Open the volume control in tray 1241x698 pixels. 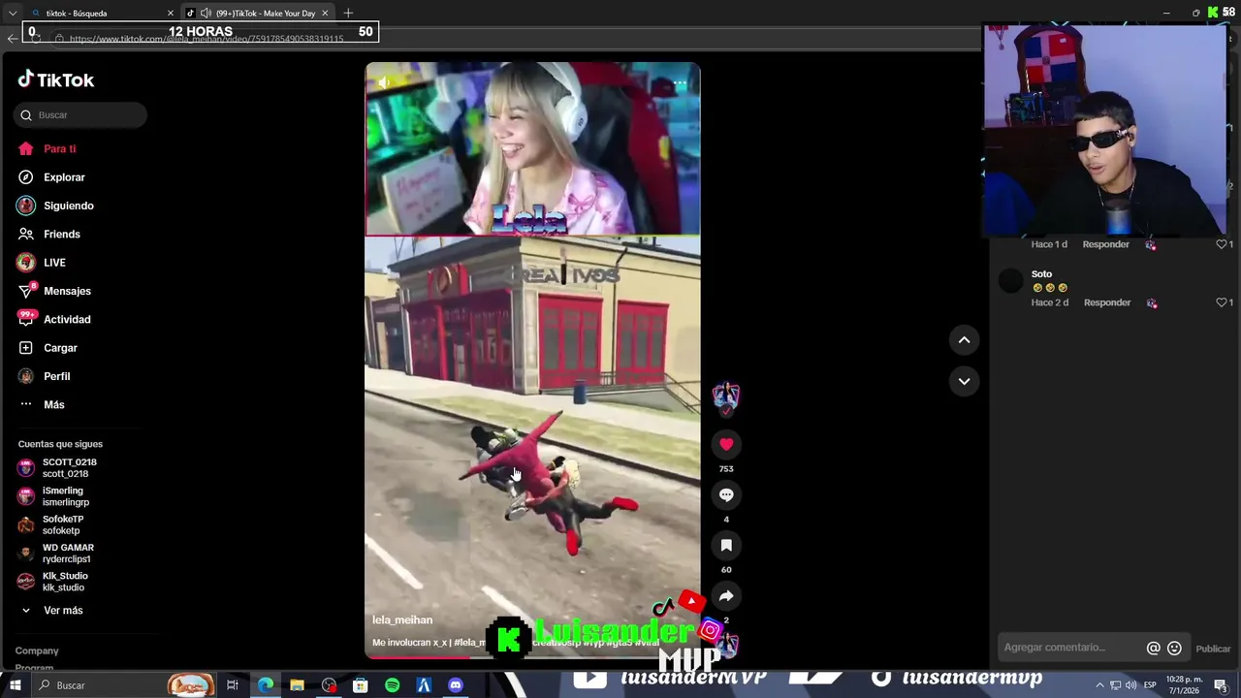click(x=1130, y=685)
